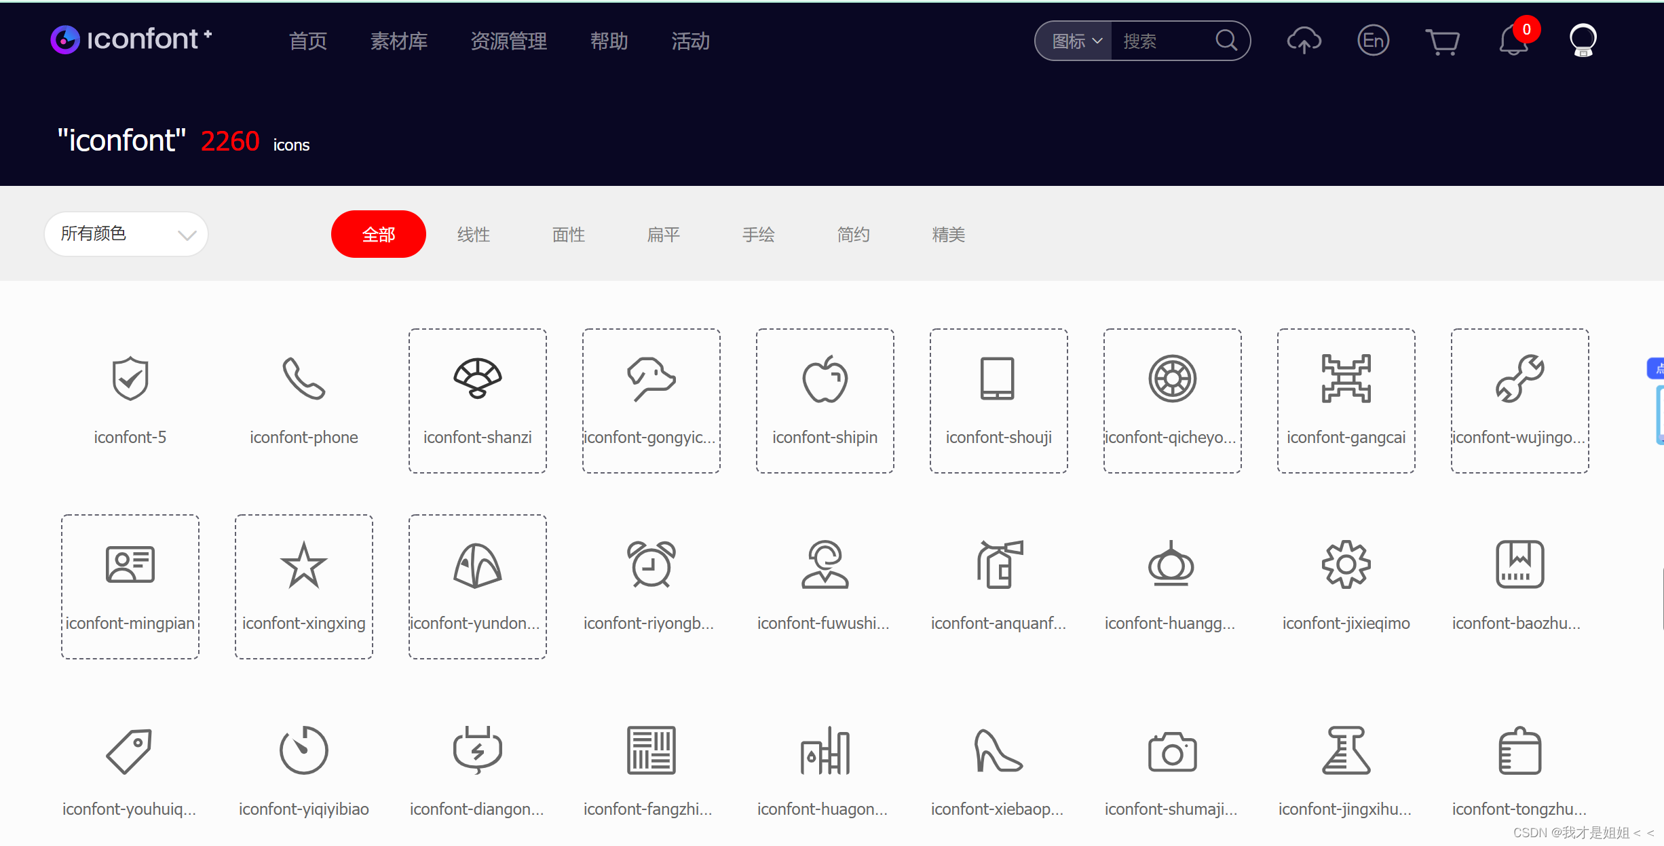Open the shopping cart
This screenshot has height=846, width=1664.
[1442, 41]
